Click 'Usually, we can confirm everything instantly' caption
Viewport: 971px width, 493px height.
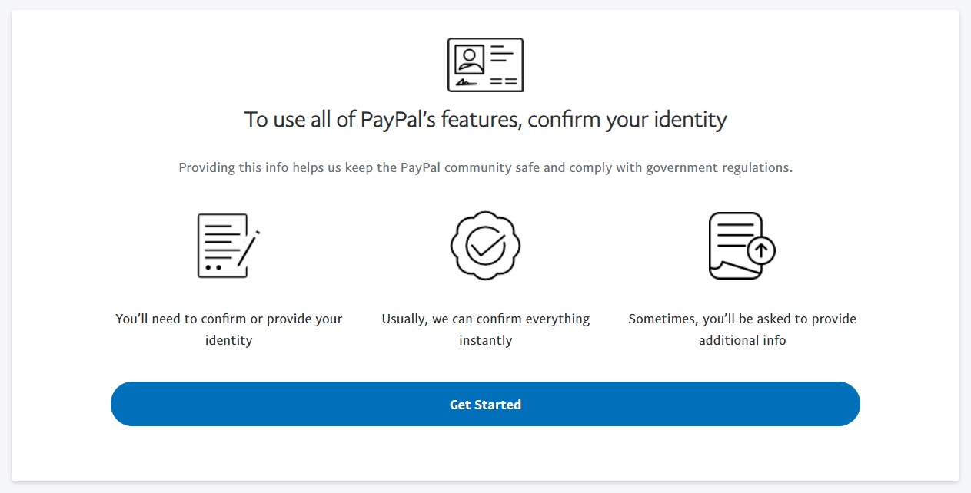(485, 329)
